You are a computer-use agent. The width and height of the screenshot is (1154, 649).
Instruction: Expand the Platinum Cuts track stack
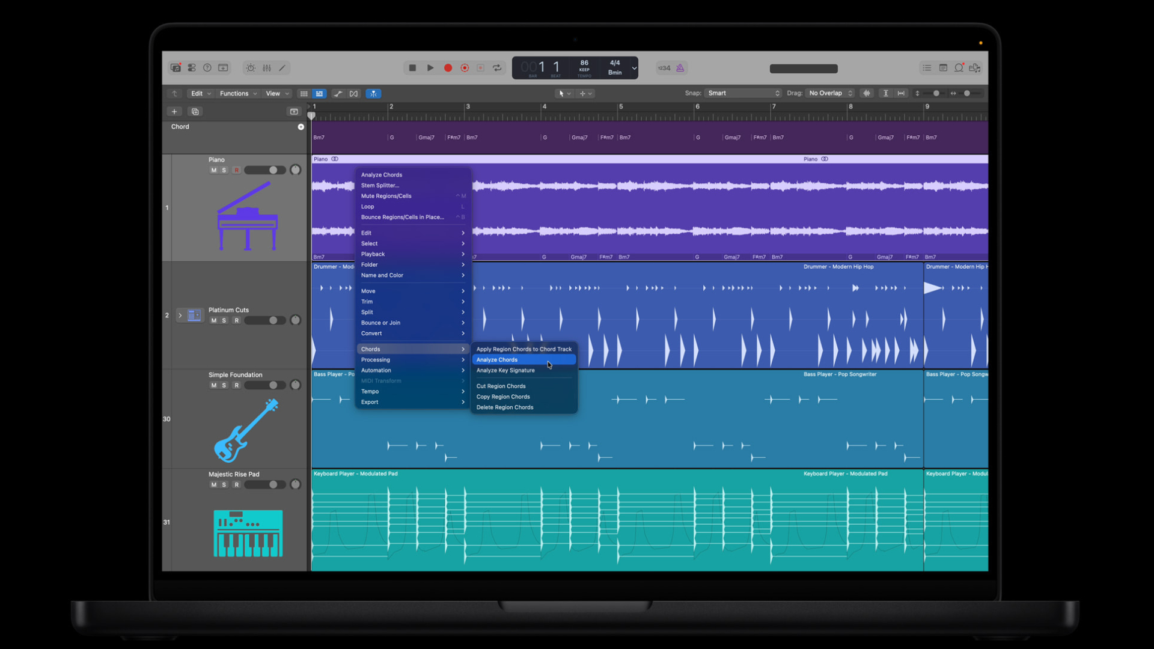(x=180, y=315)
